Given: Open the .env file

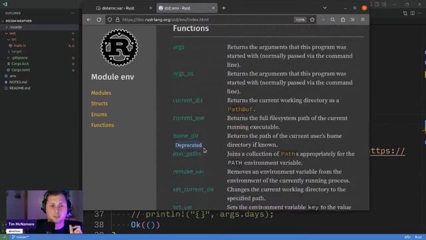Looking at the screenshot, I should [x=13, y=76].
